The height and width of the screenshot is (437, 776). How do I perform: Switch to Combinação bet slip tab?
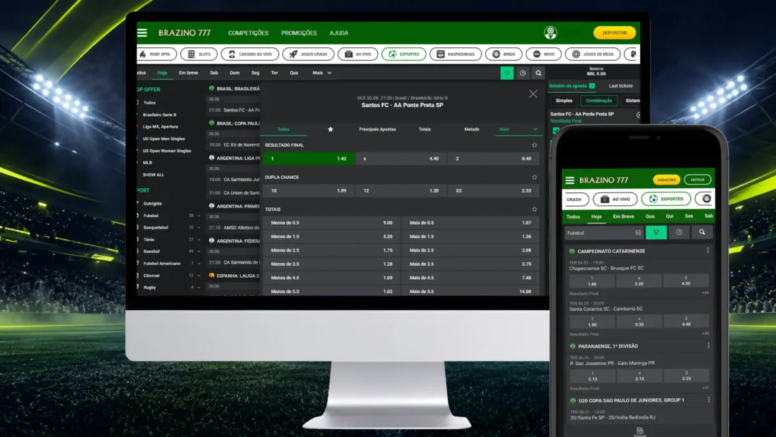[599, 101]
